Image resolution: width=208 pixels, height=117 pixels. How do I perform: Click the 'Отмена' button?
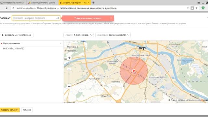tap(27, 110)
